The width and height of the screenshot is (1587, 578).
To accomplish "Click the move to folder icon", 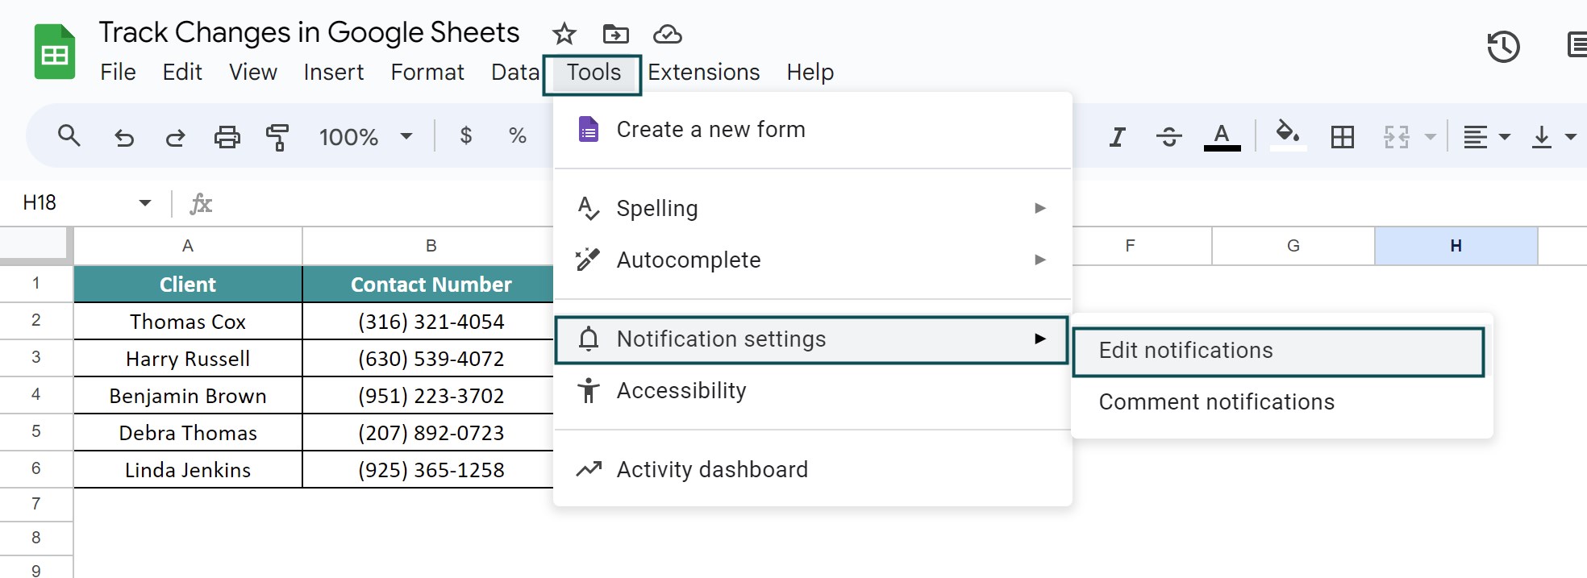I will tap(615, 34).
